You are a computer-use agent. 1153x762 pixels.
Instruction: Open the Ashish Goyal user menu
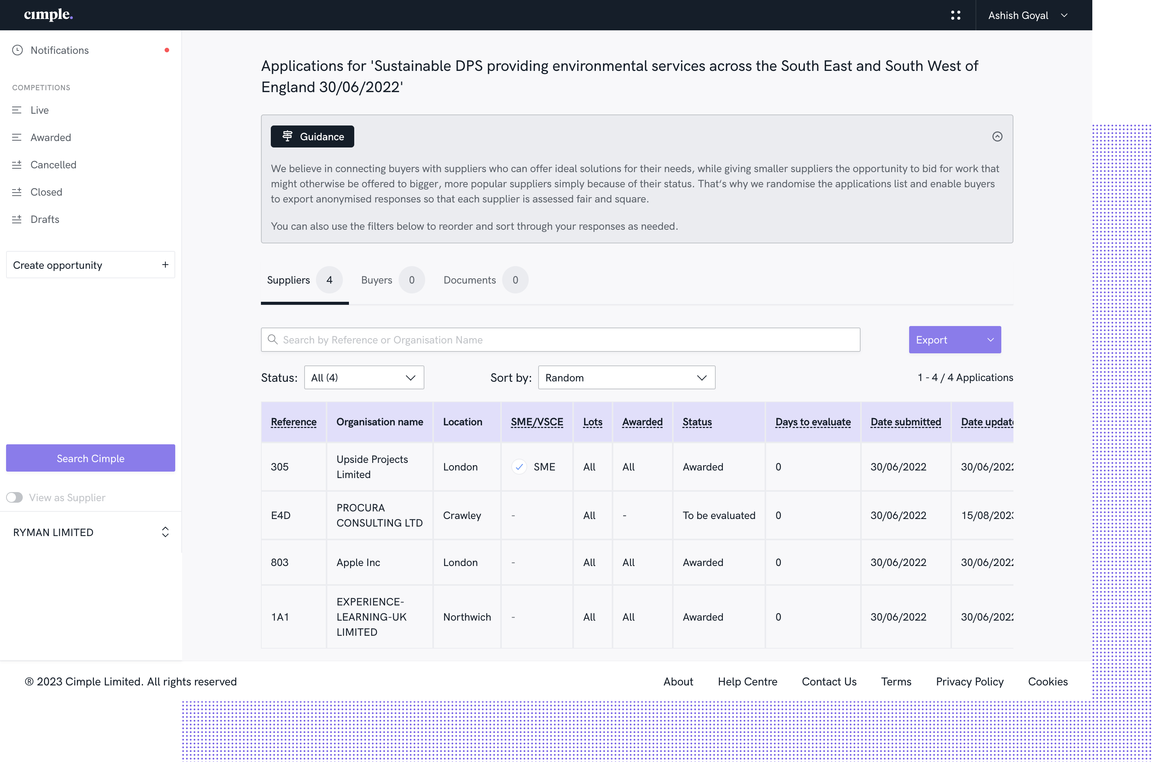(1027, 15)
